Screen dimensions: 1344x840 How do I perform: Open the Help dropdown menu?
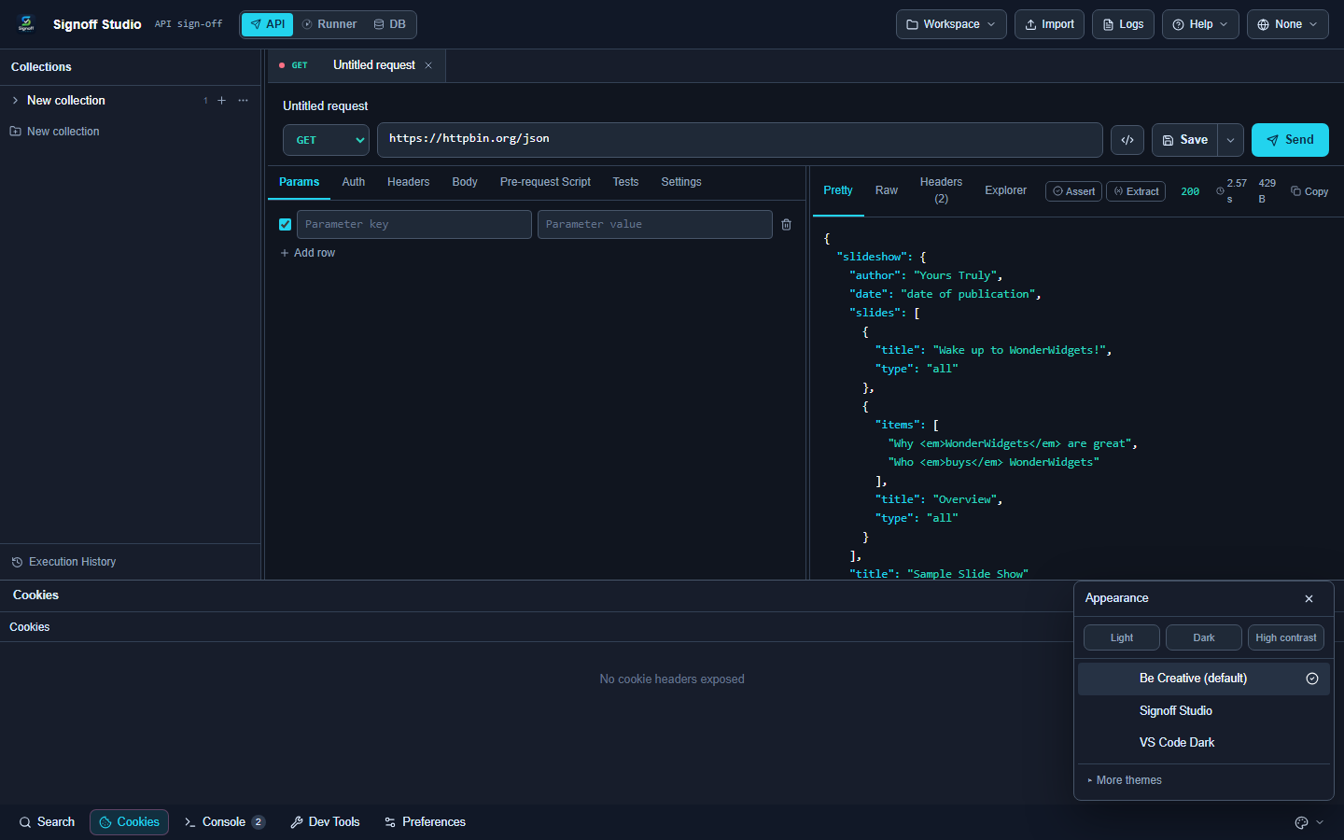click(1200, 24)
